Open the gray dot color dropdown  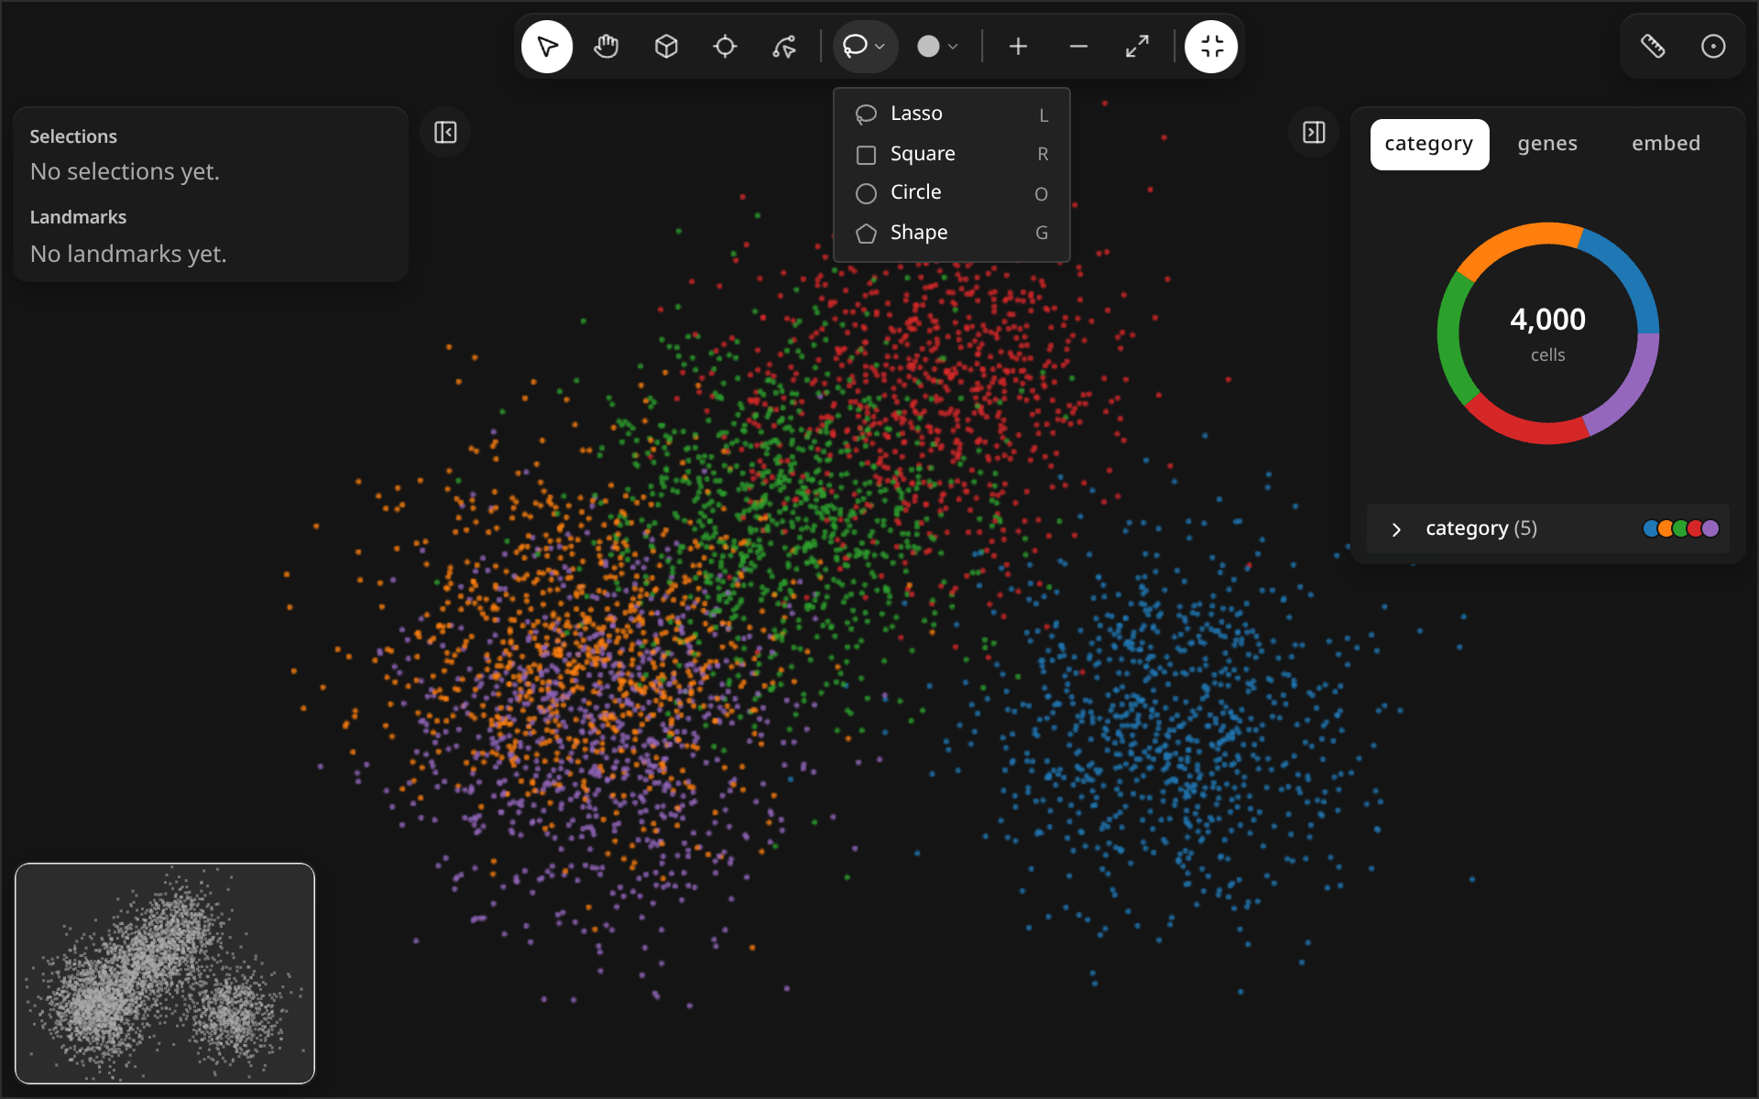click(x=938, y=47)
